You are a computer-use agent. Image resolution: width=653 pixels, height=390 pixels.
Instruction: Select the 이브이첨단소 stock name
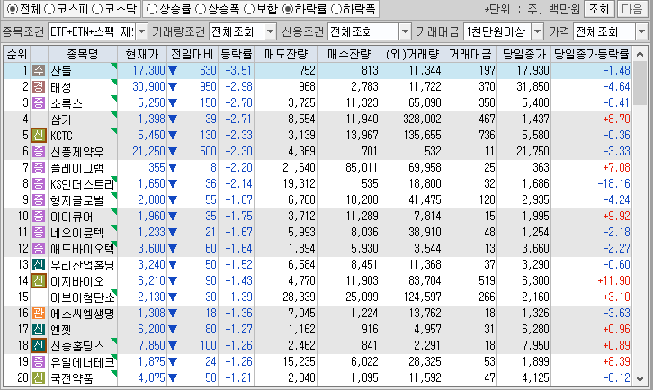[x=83, y=297]
